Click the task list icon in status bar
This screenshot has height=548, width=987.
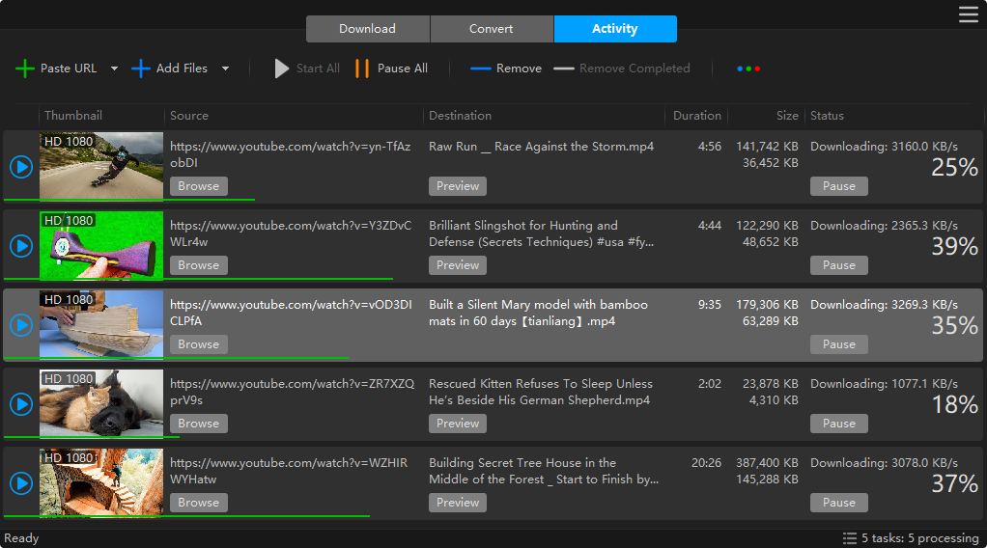click(850, 538)
